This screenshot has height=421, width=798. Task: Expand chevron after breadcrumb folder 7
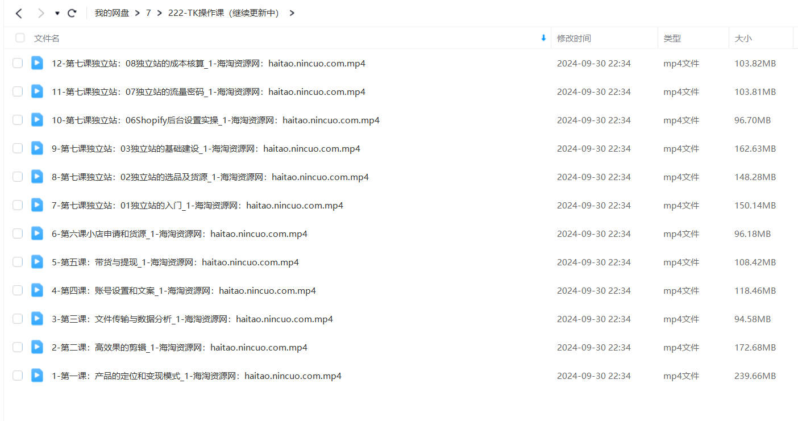160,13
